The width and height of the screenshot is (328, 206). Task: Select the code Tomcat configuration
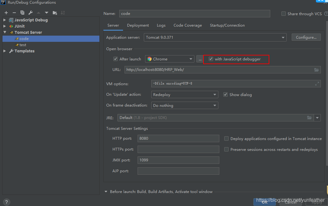coord(51,39)
